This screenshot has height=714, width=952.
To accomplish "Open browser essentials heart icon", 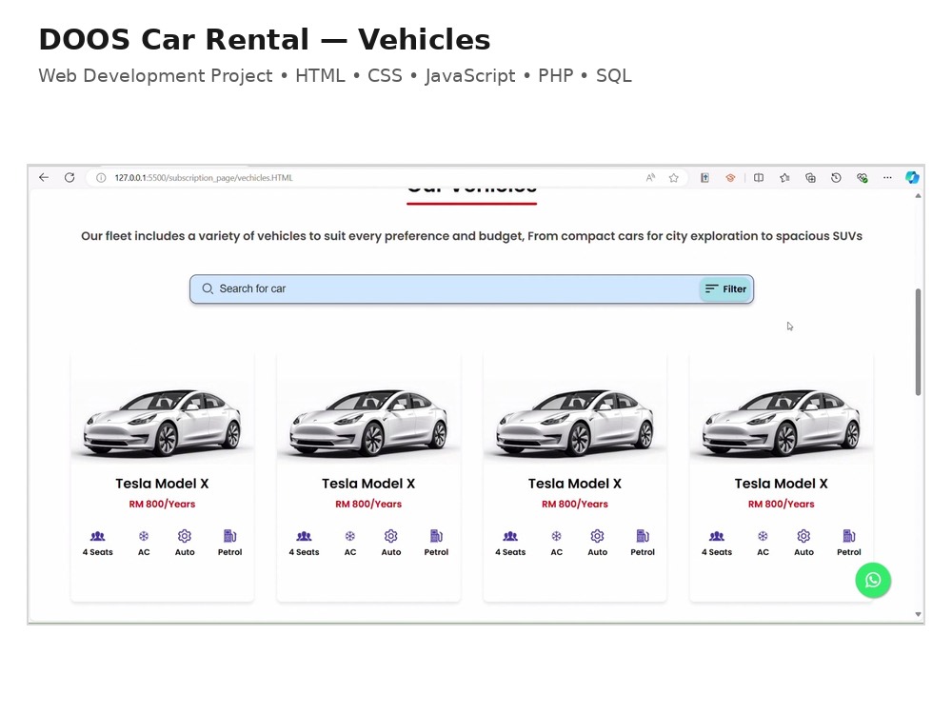I will coord(862,178).
